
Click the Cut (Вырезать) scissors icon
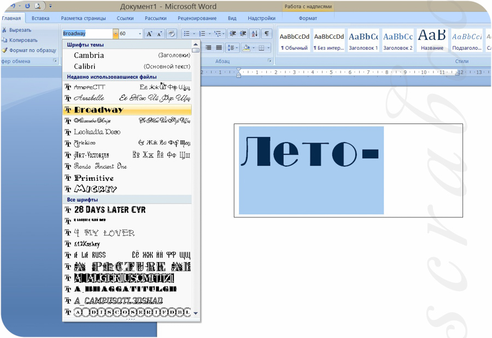(4, 30)
